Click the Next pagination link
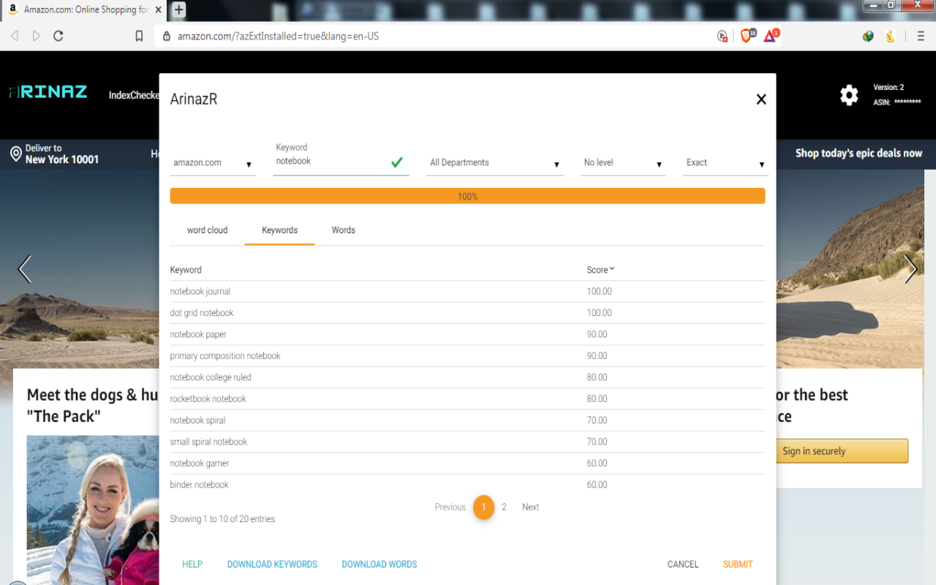The image size is (936, 585). (530, 507)
